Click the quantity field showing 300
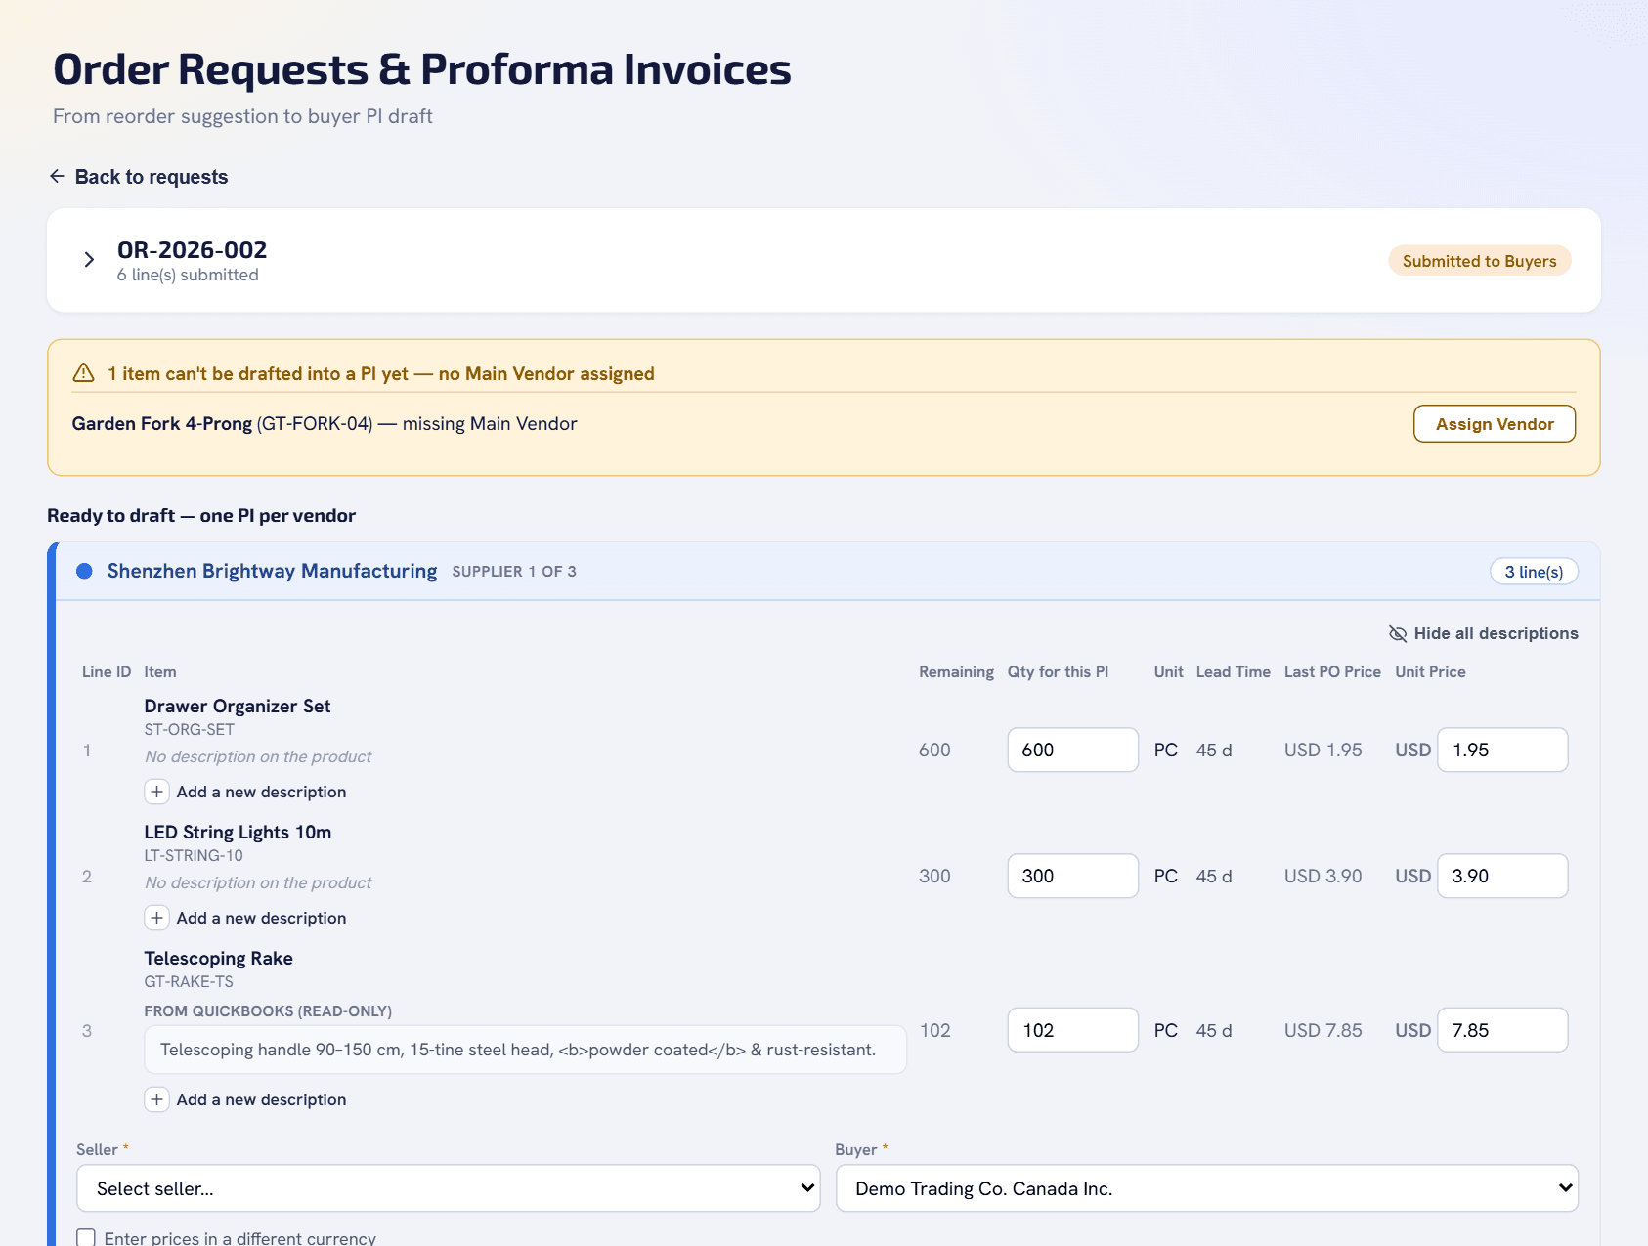1648x1246 pixels. click(1072, 876)
